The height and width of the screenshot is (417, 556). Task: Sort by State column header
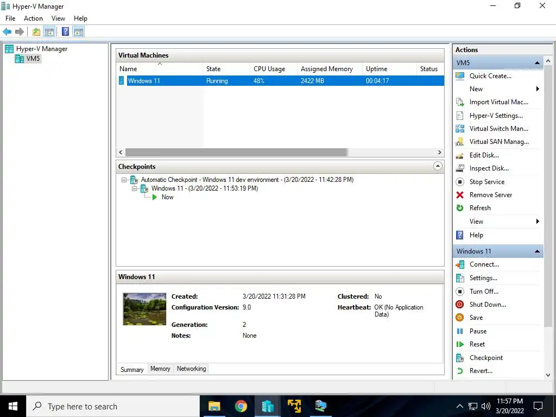pos(226,69)
